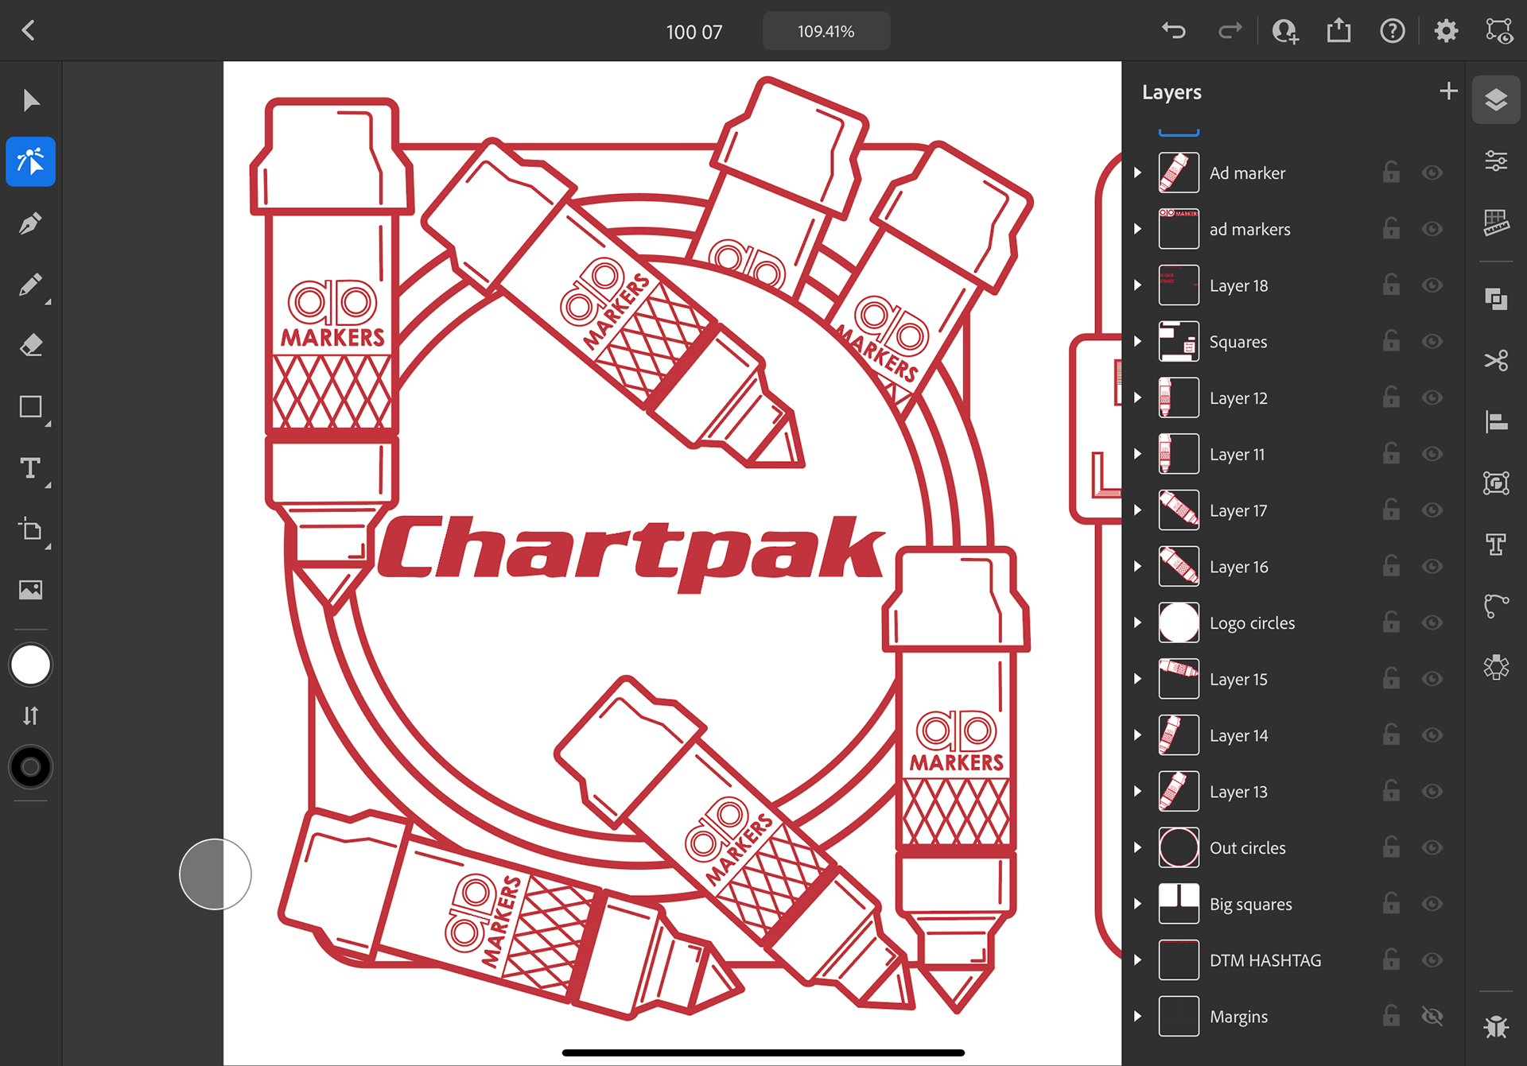
Task: Expand Layer 17 contents
Action: pos(1138,510)
